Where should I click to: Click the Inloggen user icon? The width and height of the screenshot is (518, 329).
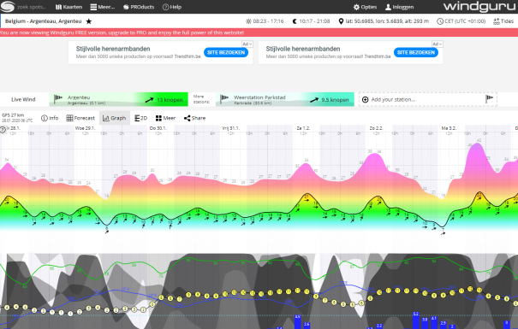[388, 7]
